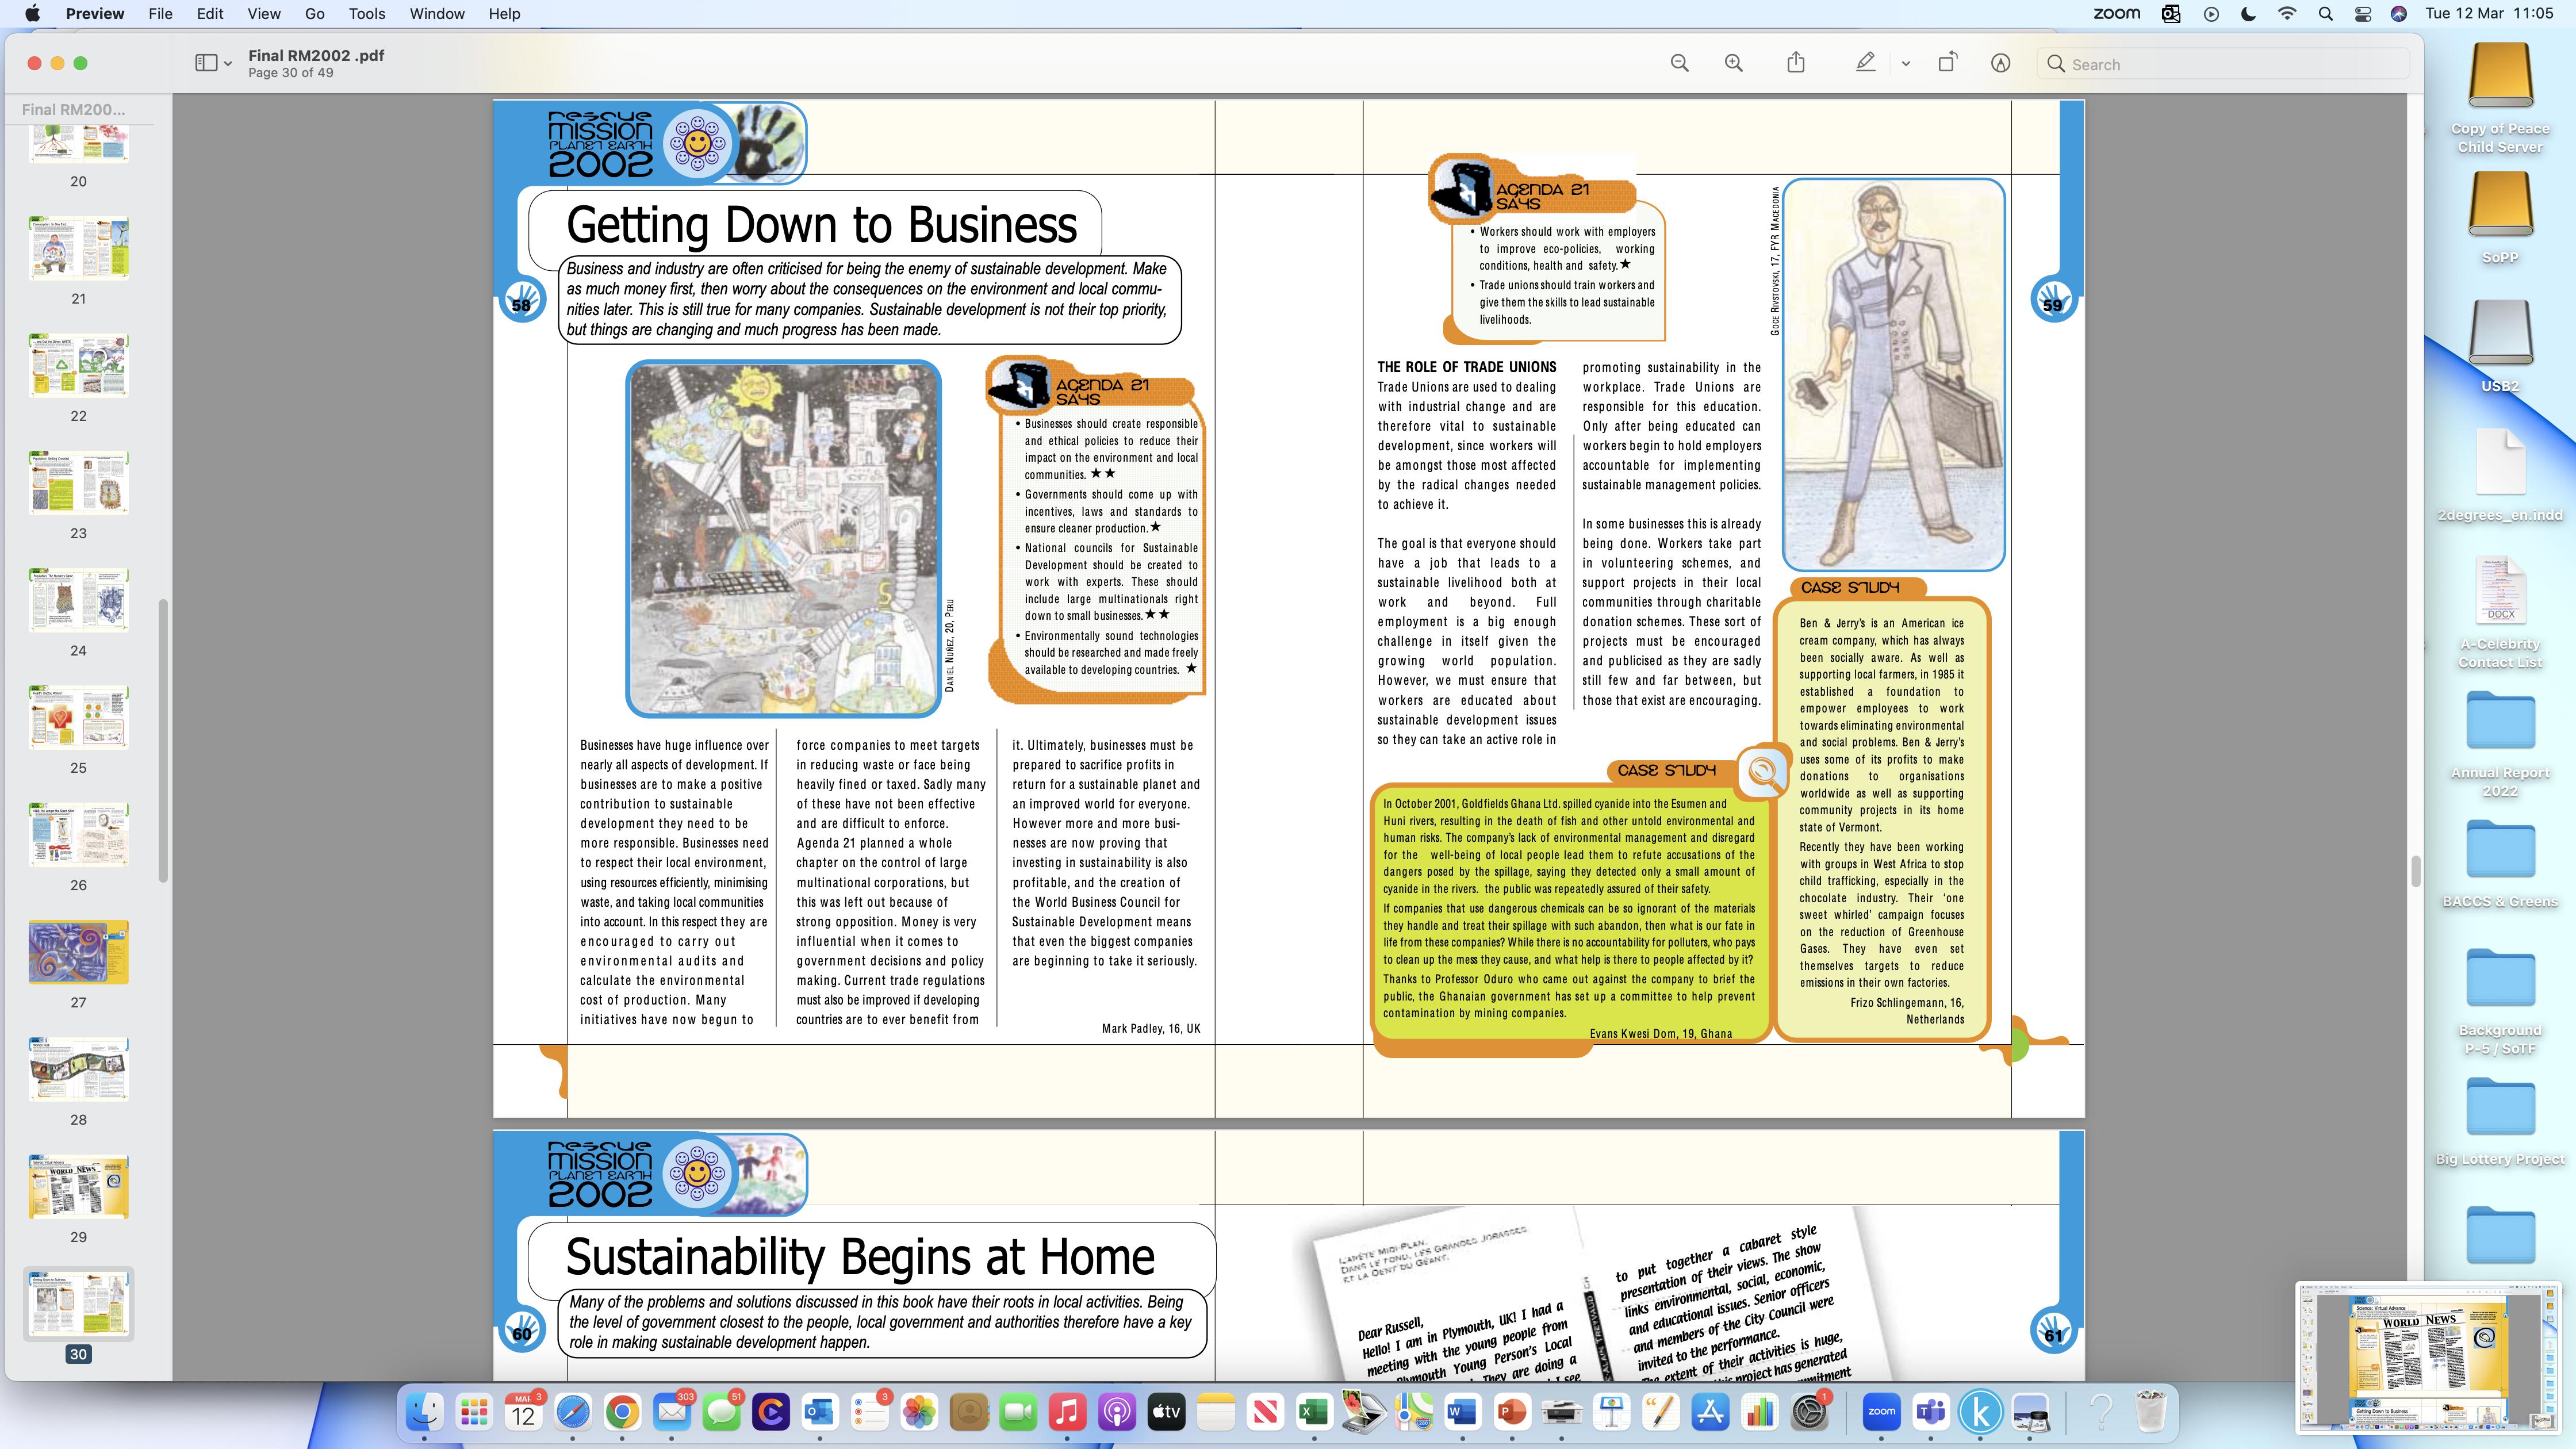The width and height of the screenshot is (2576, 1449).
Task: Open the Tools menu
Action: tap(366, 14)
